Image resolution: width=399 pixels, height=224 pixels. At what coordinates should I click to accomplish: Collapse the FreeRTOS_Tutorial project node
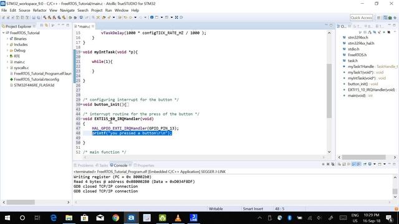coord(3,33)
